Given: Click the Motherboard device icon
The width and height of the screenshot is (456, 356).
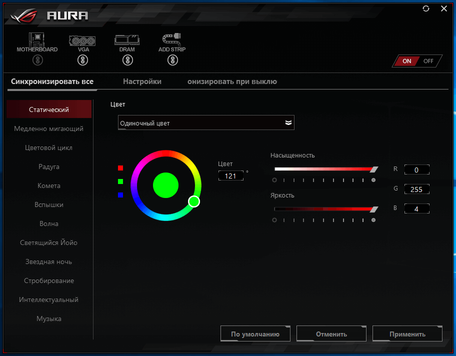Looking at the screenshot, I should 37,40.
